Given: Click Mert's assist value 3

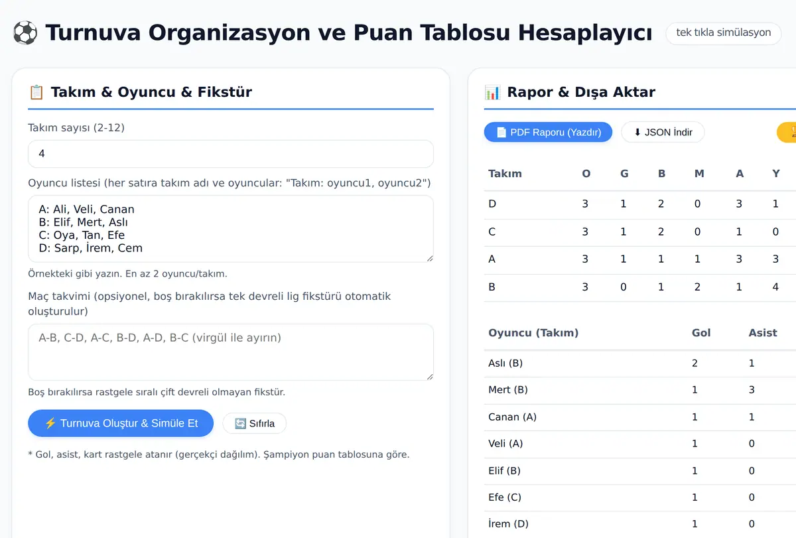Looking at the screenshot, I should 752,390.
